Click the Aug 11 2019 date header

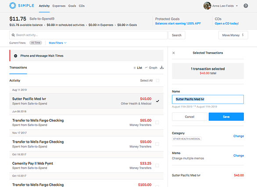[86, 90]
